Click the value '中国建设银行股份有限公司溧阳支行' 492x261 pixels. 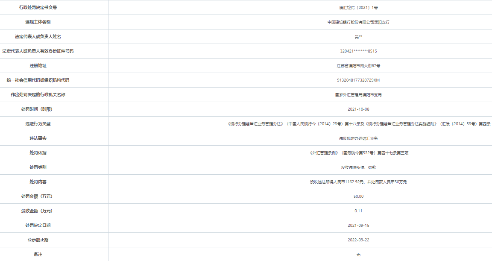click(x=358, y=22)
